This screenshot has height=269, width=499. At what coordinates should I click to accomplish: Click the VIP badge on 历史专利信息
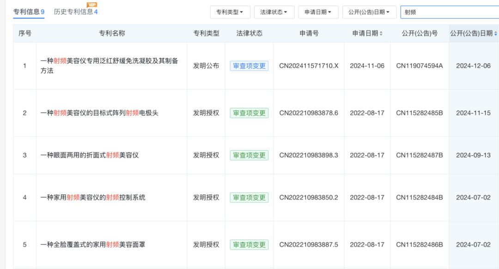tap(92, 5)
